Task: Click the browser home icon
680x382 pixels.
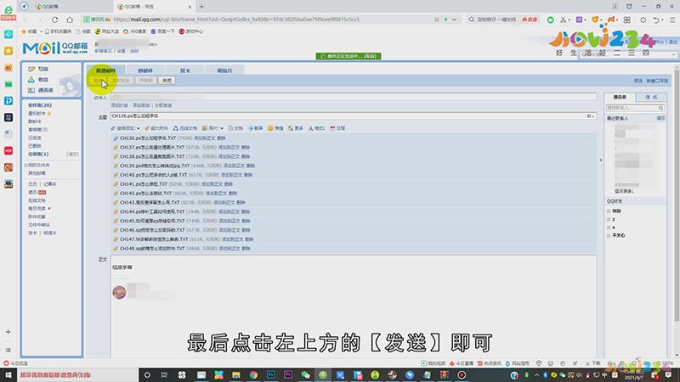Action: [x=70, y=20]
